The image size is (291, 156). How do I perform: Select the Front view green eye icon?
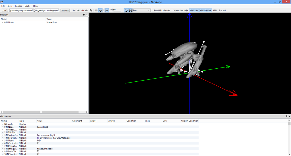[x=78, y=10]
